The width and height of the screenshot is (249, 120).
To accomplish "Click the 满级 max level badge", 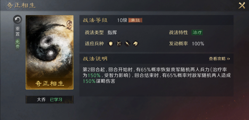I will [x=135, y=20].
